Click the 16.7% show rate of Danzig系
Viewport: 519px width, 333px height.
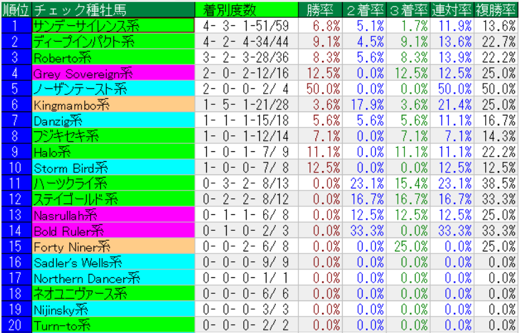pos(496,120)
